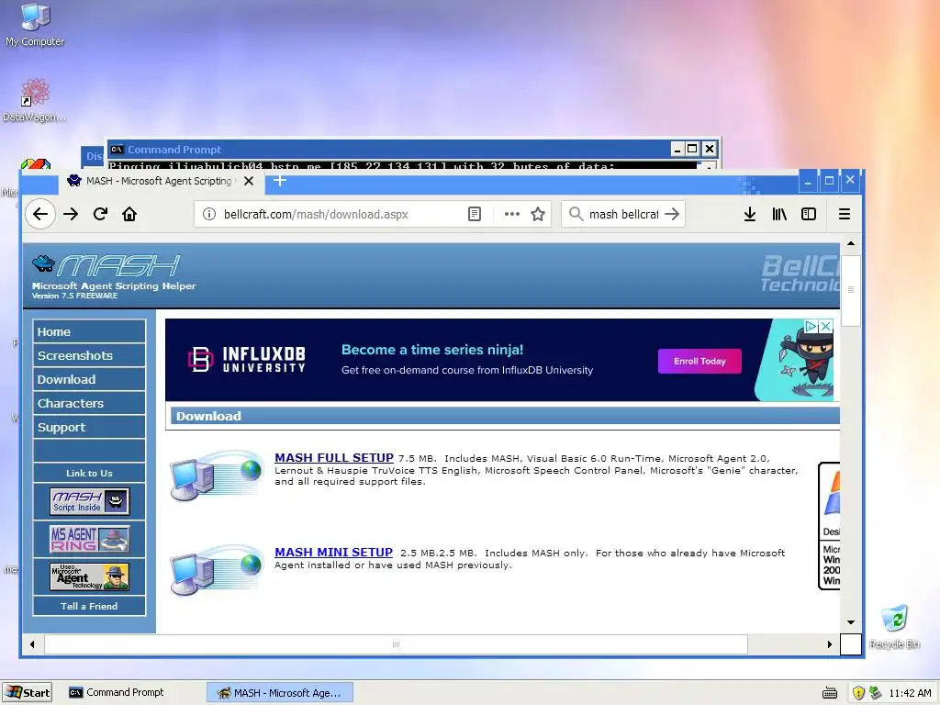Toggle reader view icon in address bar
Image resolution: width=940 pixels, height=705 pixels.
pos(475,214)
